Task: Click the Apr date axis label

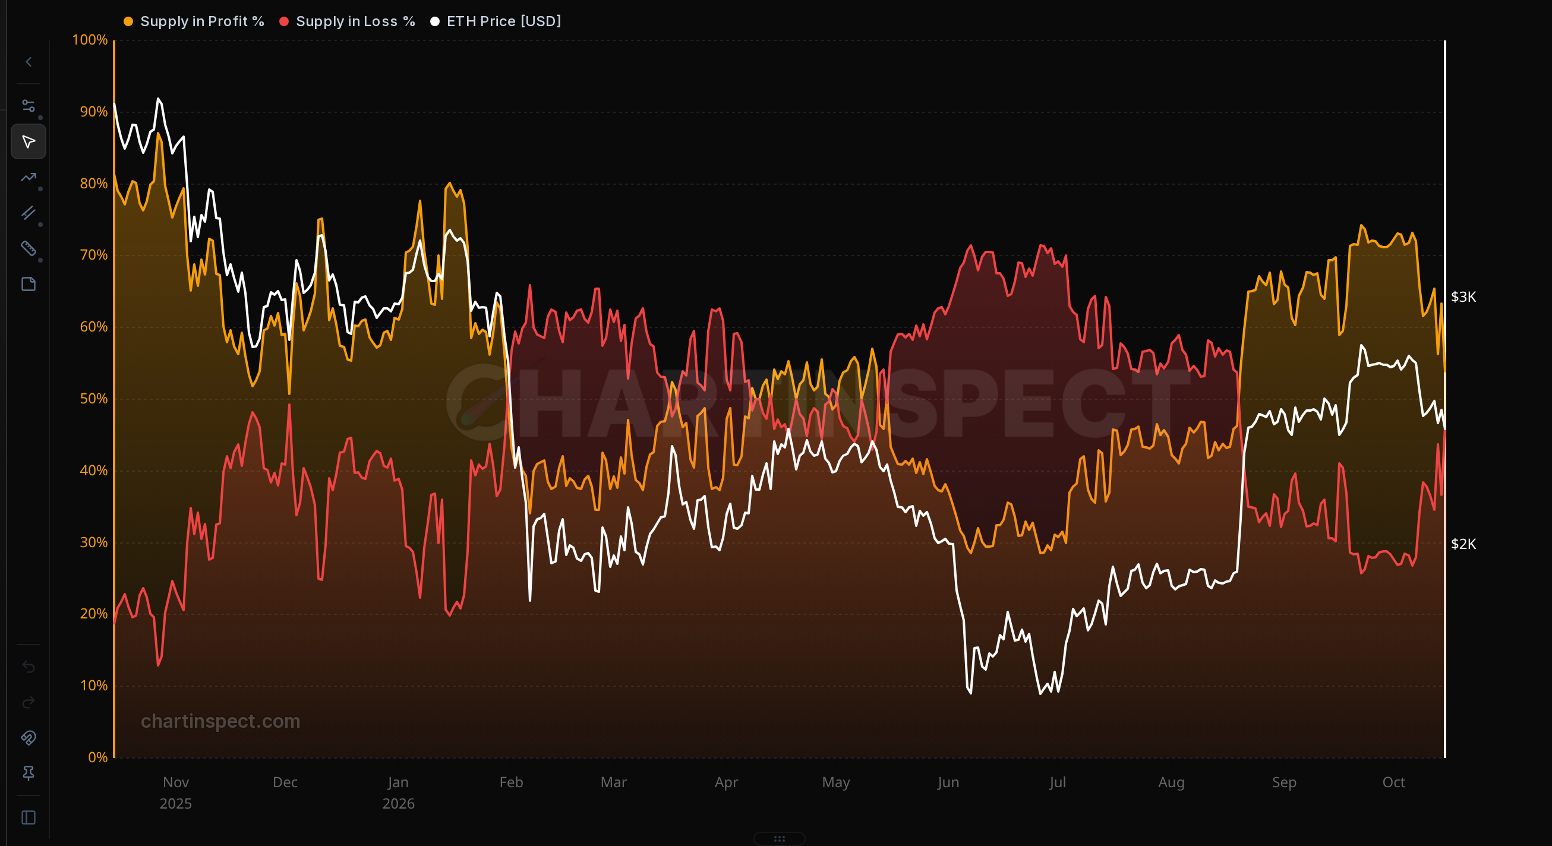Action: pos(726,783)
